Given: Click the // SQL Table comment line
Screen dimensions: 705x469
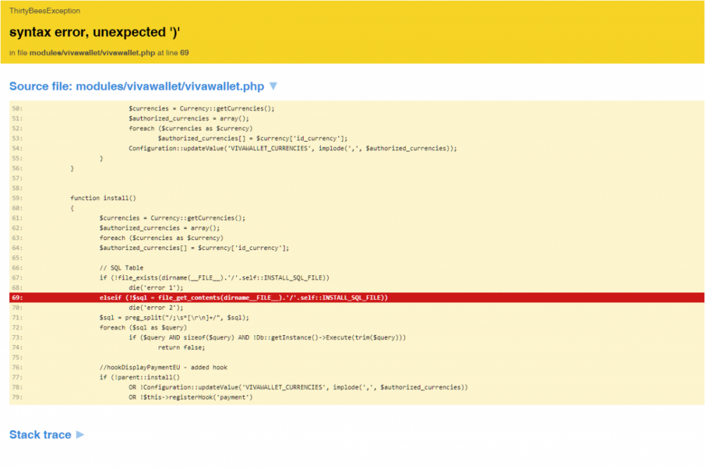Looking at the screenshot, I should pyautogui.click(x=121, y=268).
